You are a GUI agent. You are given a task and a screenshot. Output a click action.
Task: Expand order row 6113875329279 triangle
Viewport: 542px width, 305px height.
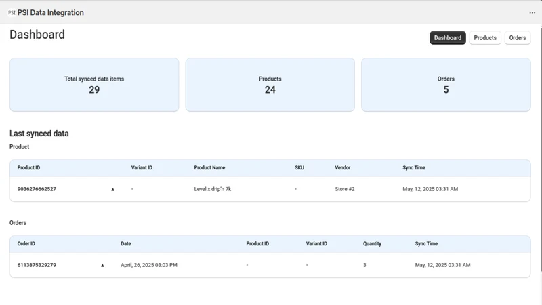(102, 265)
